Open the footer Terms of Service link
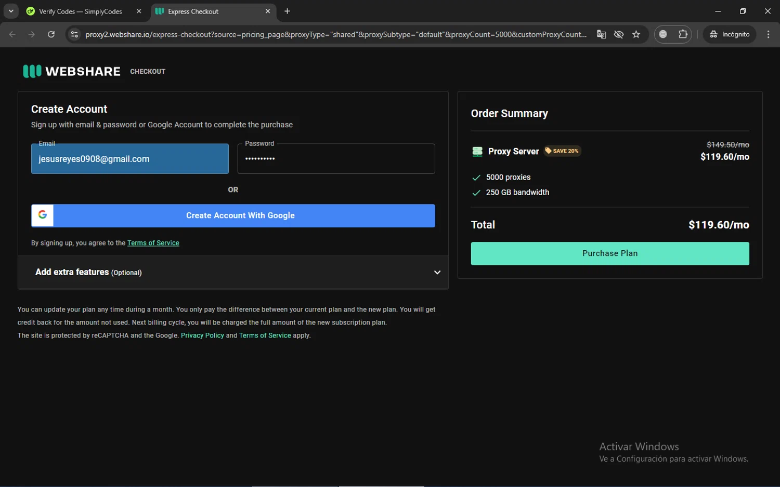The height and width of the screenshot is (487, 780). 265,335
